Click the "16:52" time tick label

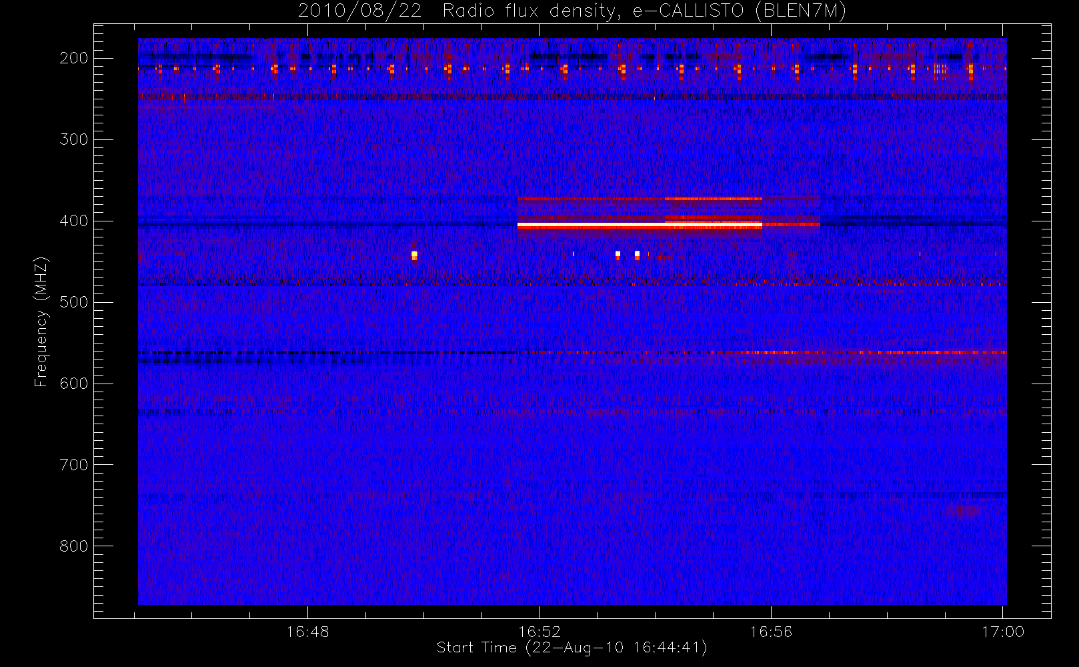tap(539, 632)
